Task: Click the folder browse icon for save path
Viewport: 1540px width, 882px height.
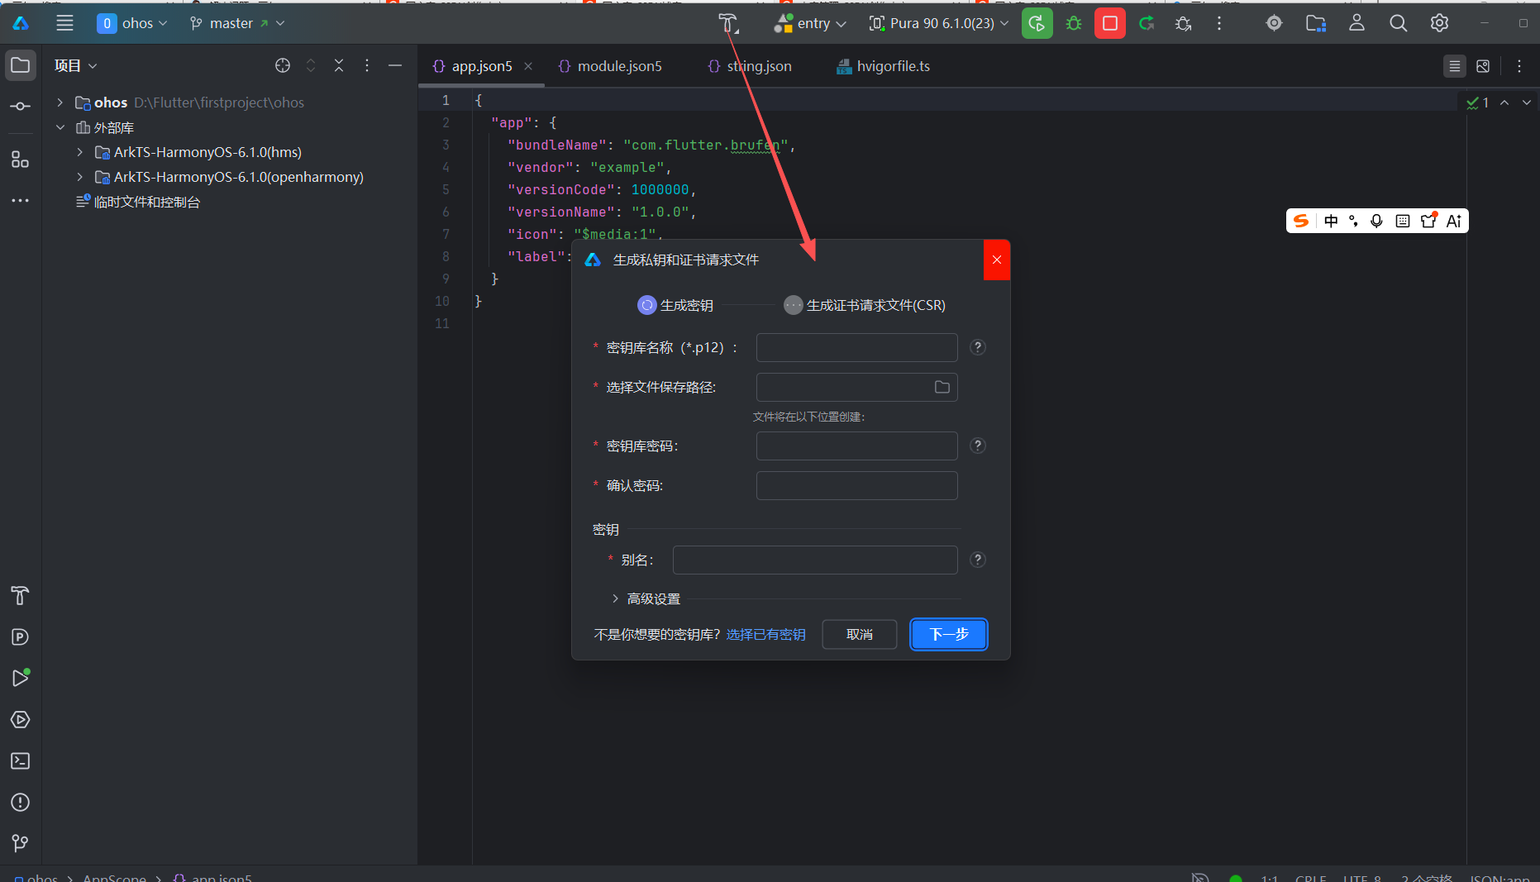Action: pyautogui.click(x=942, y=387)
